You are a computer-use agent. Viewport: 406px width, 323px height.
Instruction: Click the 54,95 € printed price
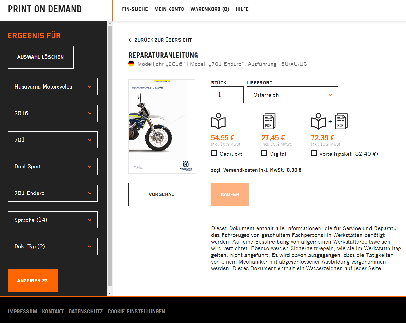(223, 138)
